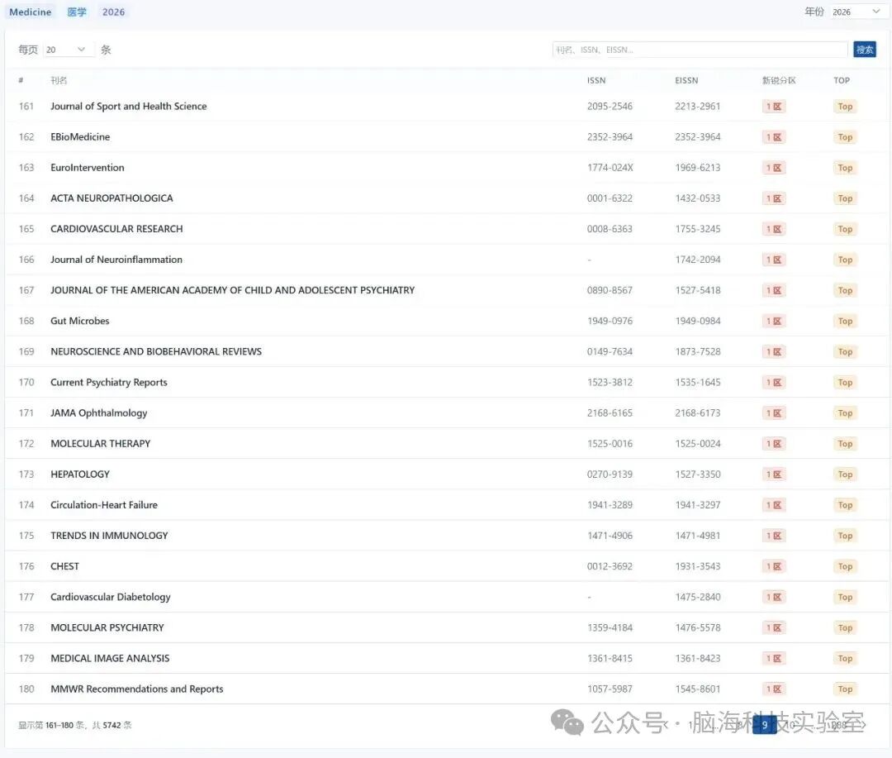Click EISSN 1432-0533 cell
Screen dimensions: 892x758
pyautogui.click(x=697, y=198)
